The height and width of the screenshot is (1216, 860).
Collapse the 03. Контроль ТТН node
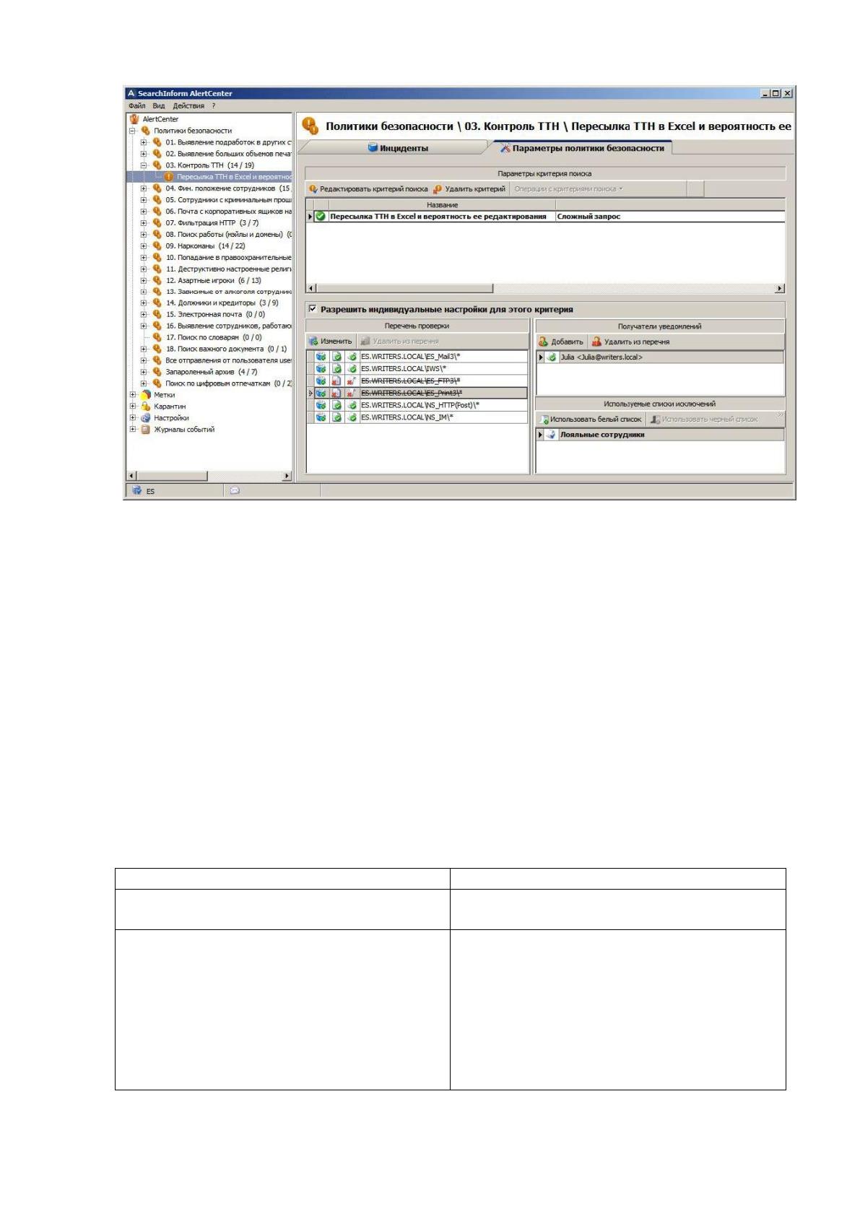[144, 165]
